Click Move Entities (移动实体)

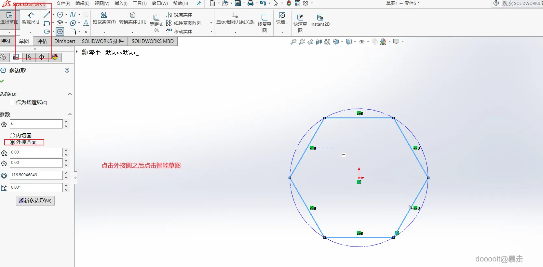coord(179,32)
